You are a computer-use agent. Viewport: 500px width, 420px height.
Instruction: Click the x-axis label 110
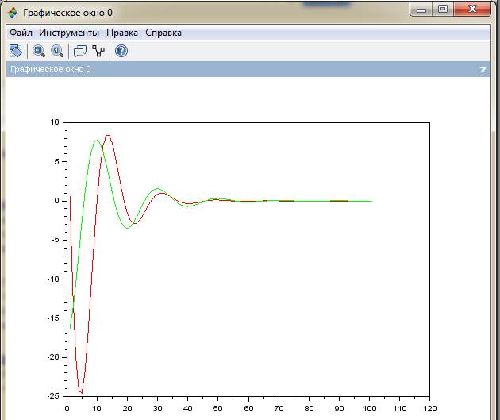point(399,409)
